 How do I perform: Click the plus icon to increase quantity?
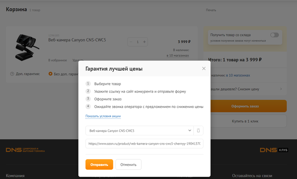click(144, 42)
